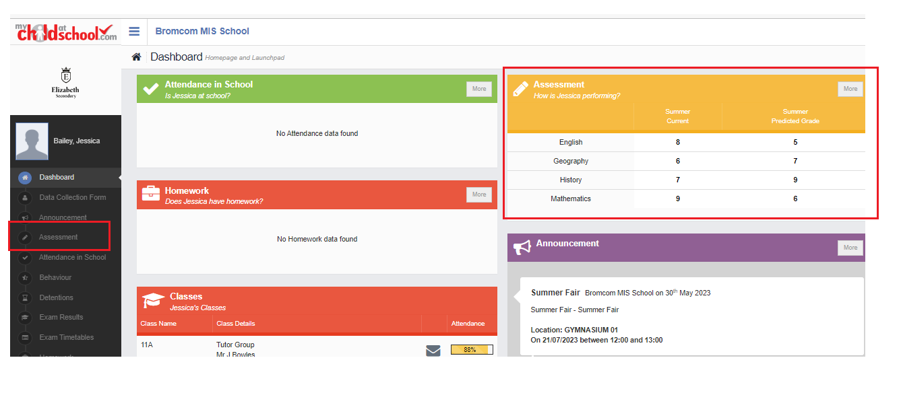Click the Attendance column header in Classes
901x393 pixels.
(x=468, y=324)
